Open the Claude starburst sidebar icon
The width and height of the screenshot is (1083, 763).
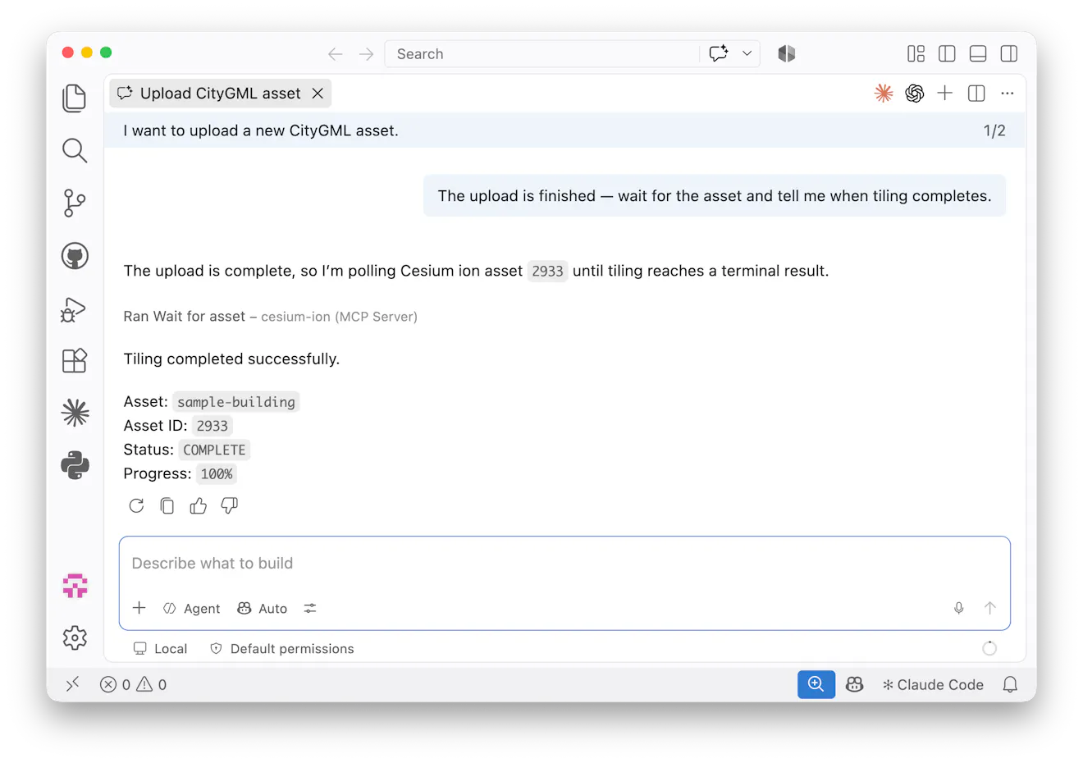tap(75, 413)
